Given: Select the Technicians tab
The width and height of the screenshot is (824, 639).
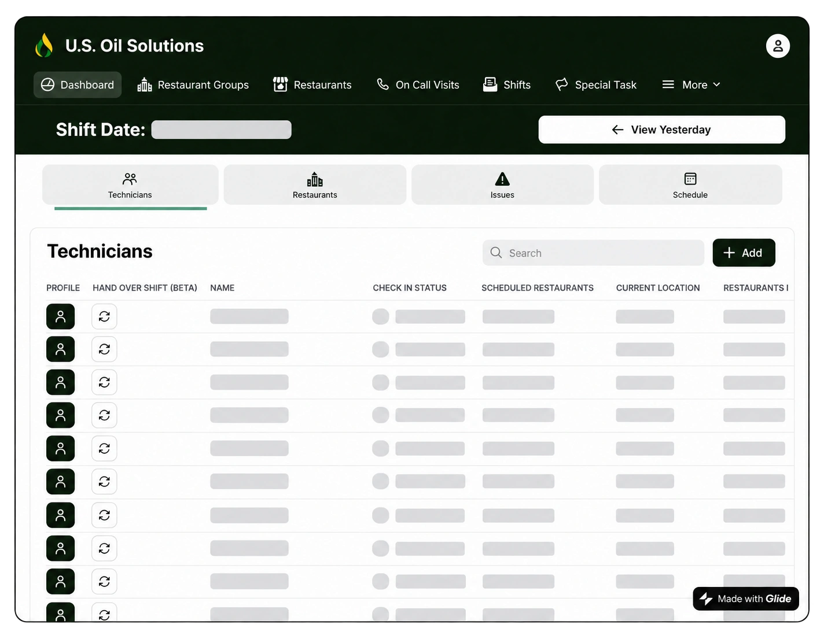Looking at the screenshot, I should 130,185.
